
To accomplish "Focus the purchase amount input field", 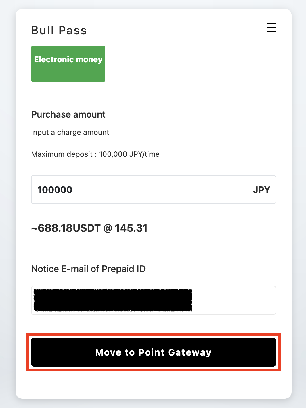I will coord(144,190).
